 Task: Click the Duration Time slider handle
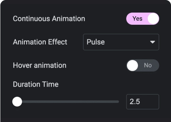pos(17,102)
